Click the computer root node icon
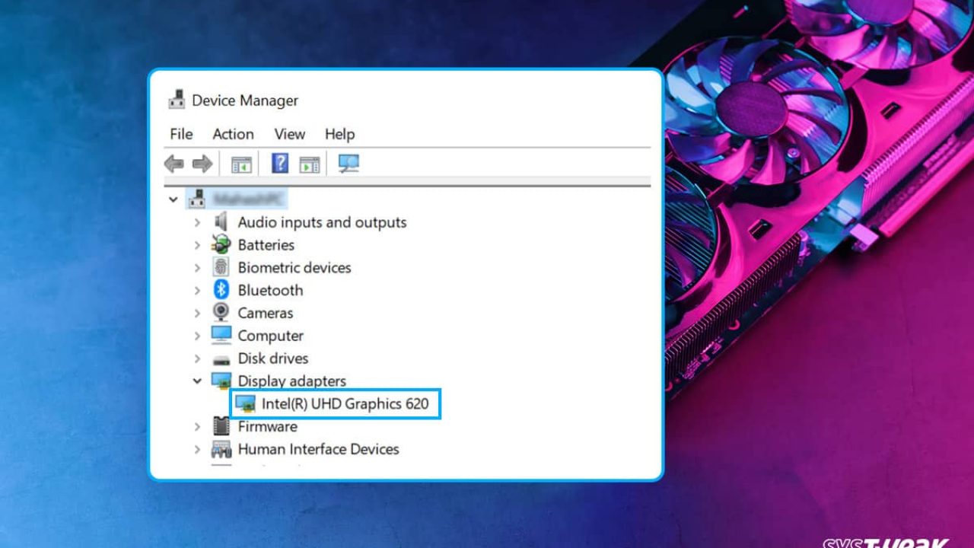Screen dimensions: 974x548 coord(198,199)
